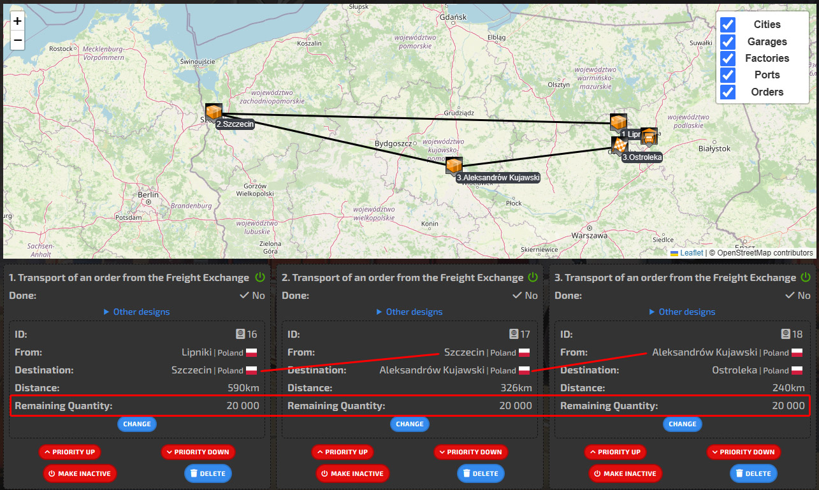Click the map zoom out minus button
The image size is (819, 490).
[x=17, y=40]
